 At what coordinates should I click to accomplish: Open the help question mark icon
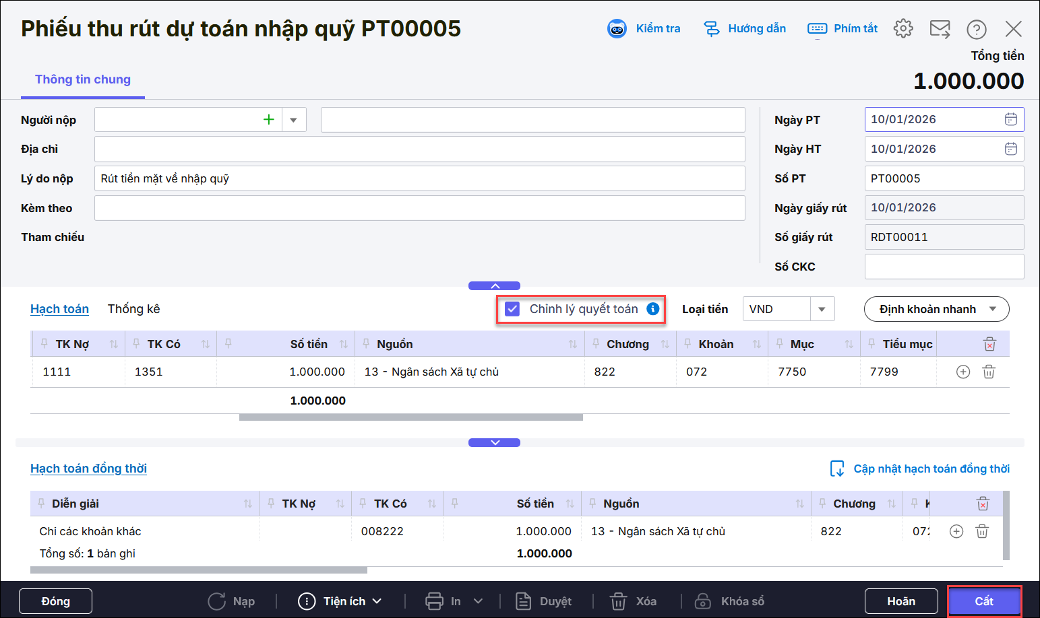pyautogui.click(x=976, y=29)
